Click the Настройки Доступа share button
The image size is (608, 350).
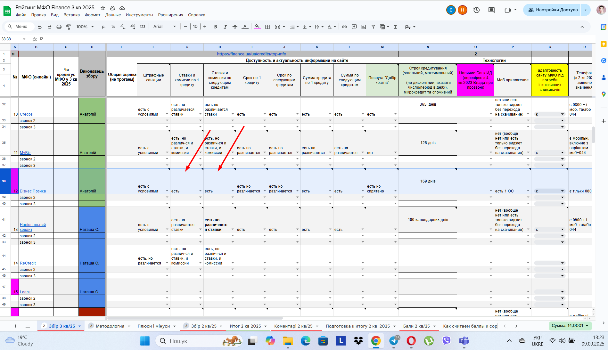[x=553, y=10]
